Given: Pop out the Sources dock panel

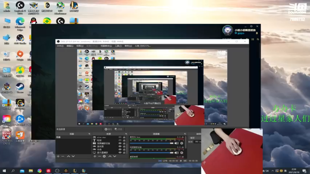Looking at the screenshot, I should pos(126,134).
